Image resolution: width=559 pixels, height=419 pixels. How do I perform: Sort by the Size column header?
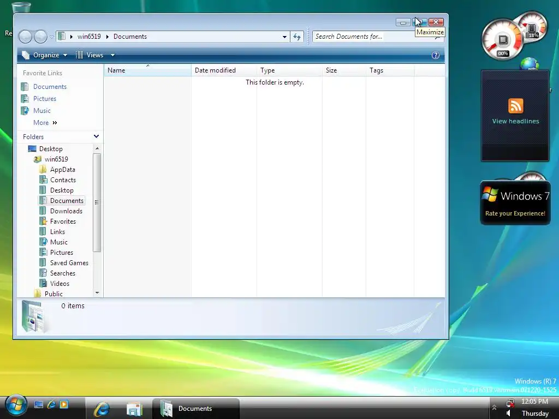pos(344,70)
